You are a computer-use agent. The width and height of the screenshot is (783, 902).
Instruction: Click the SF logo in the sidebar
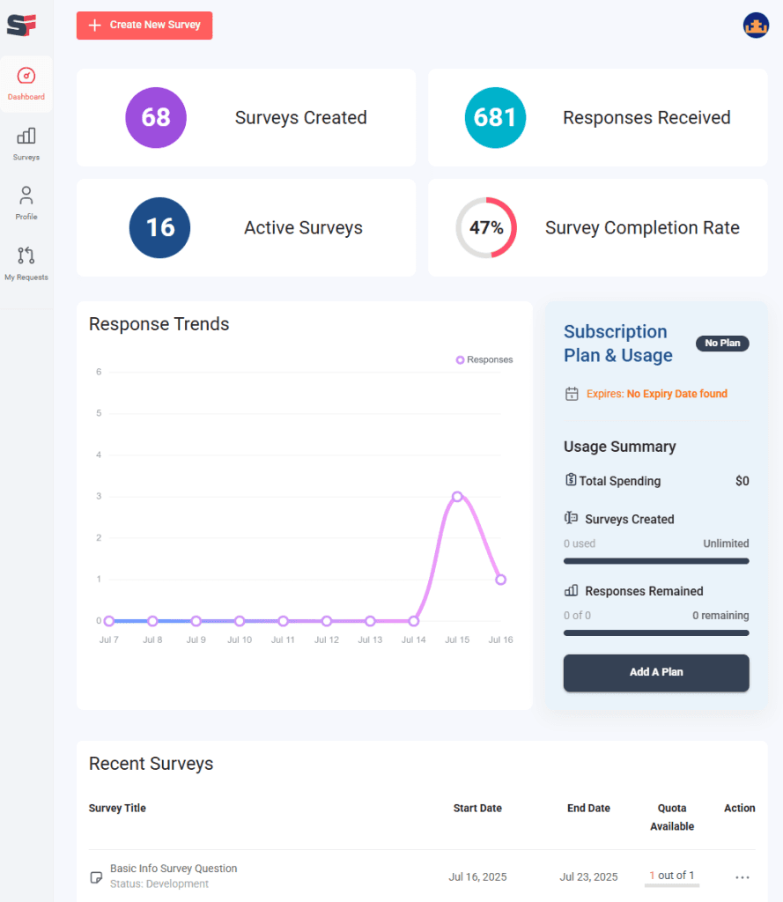(22, 25)
